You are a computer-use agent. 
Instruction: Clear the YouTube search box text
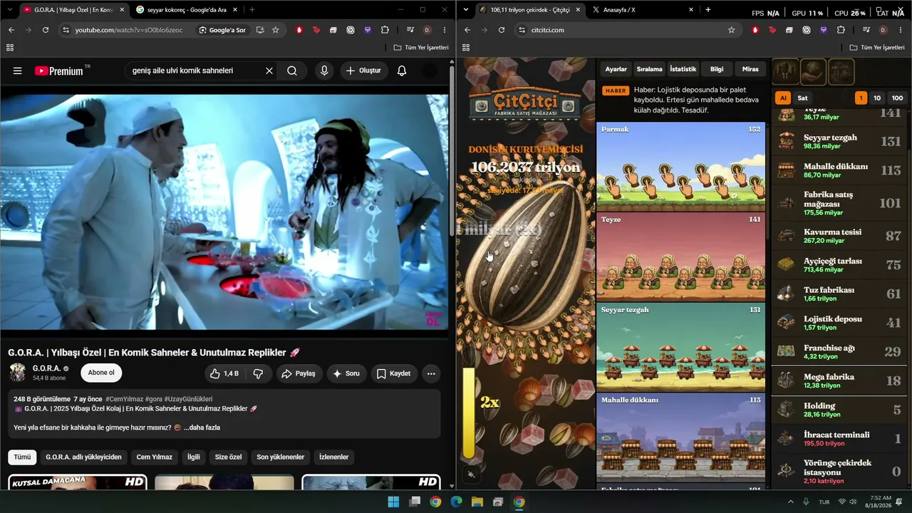(269, 71)
